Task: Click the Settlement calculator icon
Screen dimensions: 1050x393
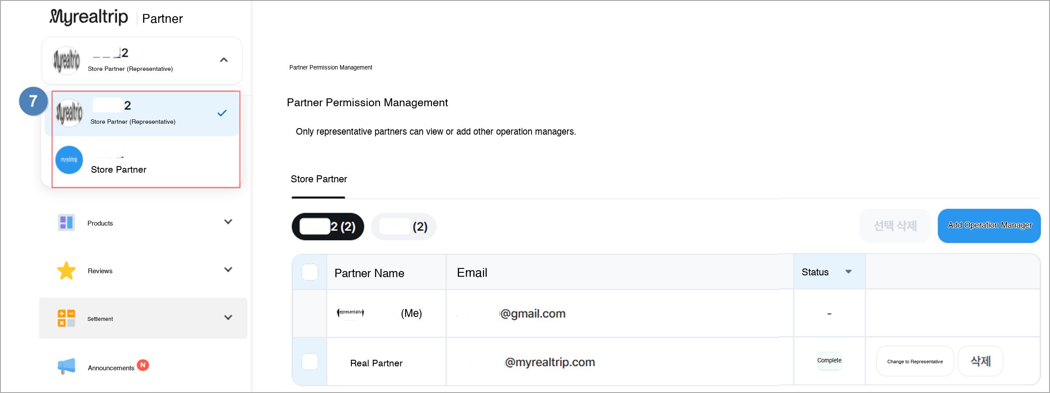Action: coord(66,318)
